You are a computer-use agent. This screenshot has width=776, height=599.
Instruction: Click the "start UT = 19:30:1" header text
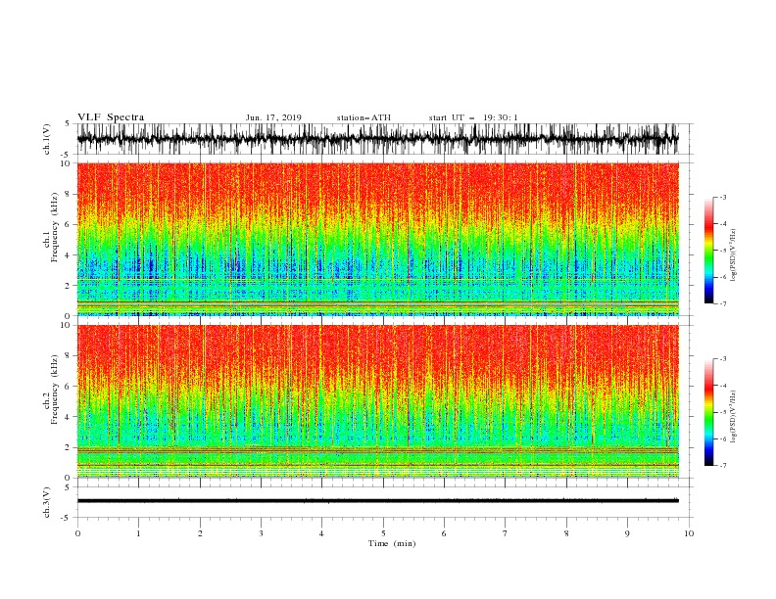coord(473,117)
